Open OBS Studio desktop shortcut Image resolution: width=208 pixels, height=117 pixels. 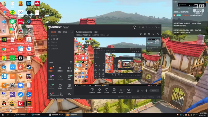pos(29,14)
